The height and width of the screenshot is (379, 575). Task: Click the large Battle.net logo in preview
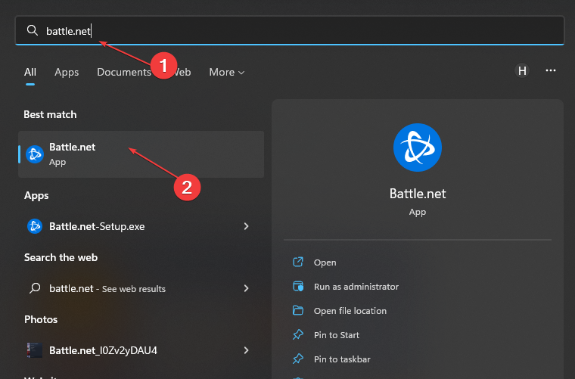pos(418,148)
